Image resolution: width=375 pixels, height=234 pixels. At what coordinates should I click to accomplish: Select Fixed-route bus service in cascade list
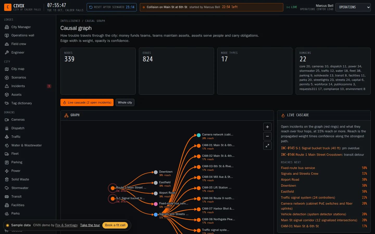(x=324, y=168)
